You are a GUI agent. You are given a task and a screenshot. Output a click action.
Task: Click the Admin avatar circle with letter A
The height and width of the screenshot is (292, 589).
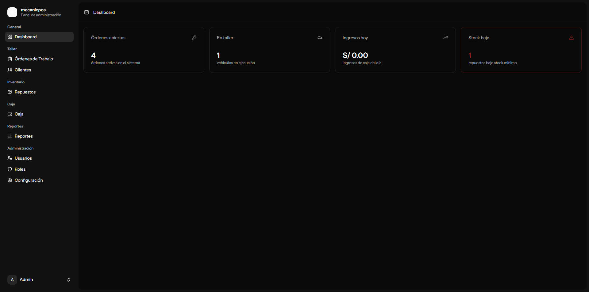pyautogui.click(x=12, y=280)
